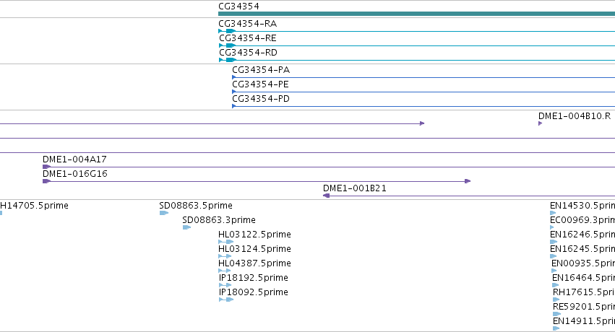Screen dimensions: 615x332
Task: Click the CG34354-RA exon arrow glyph
Action: point(231,31)
